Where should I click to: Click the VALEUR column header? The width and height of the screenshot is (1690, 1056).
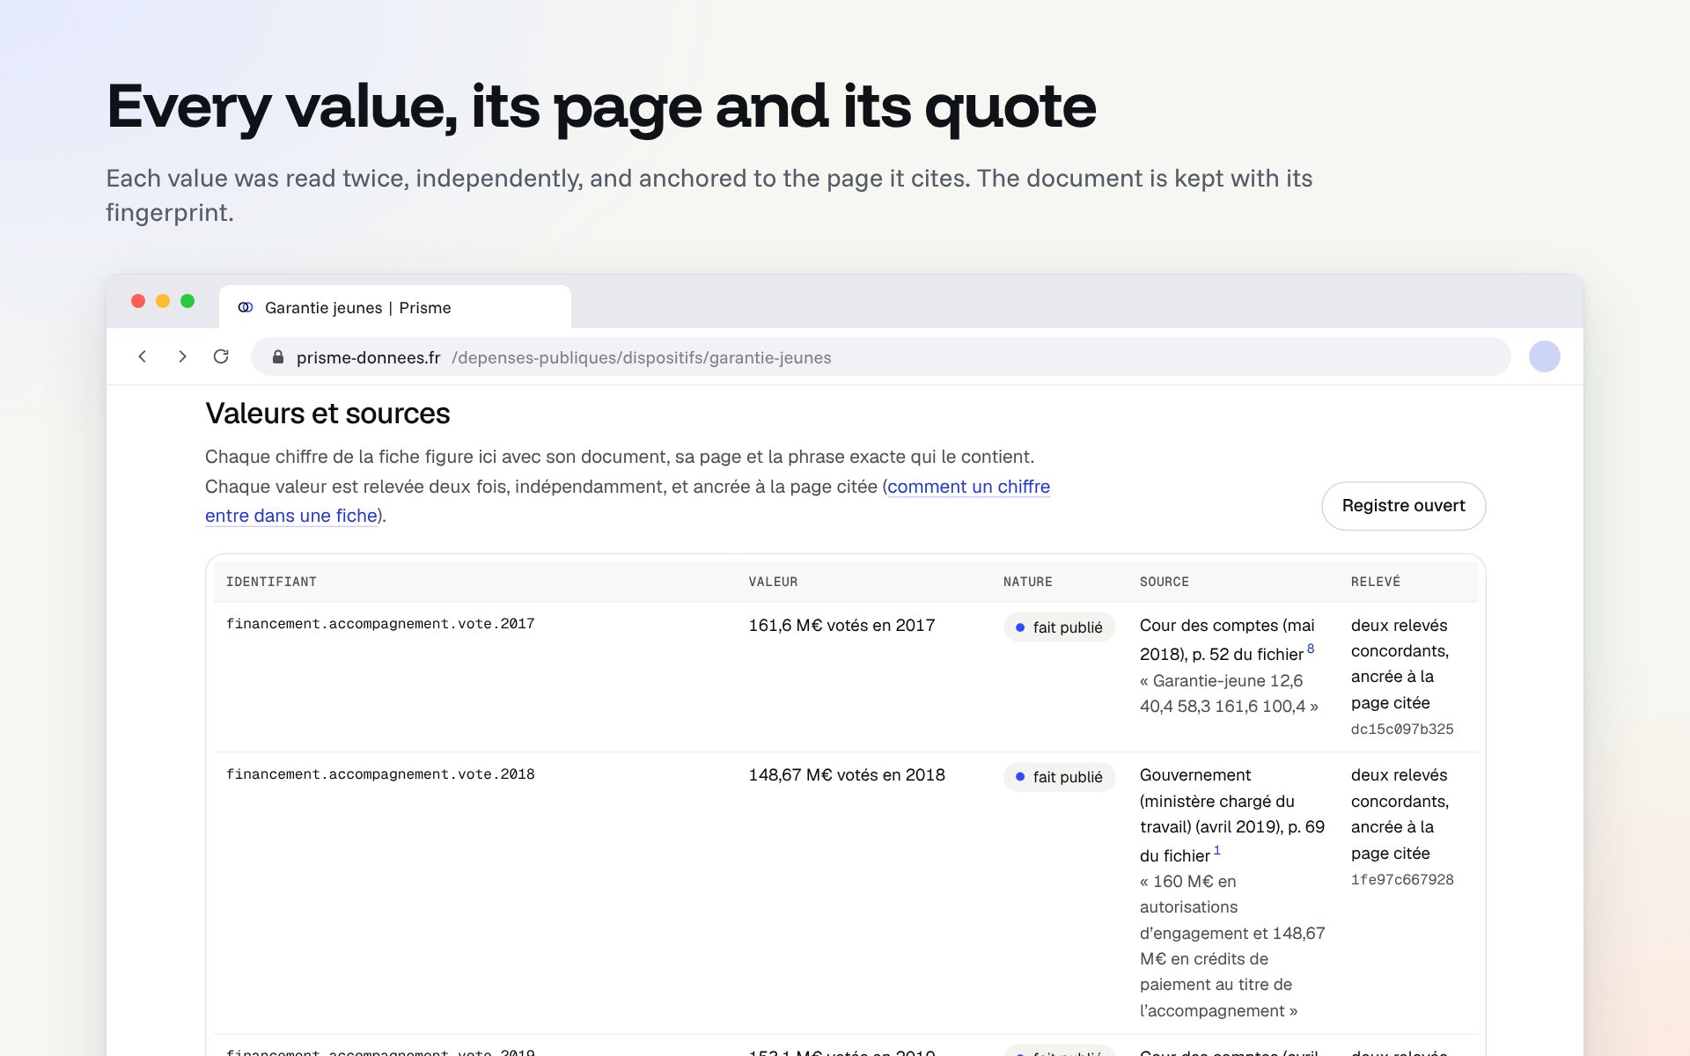(773, 582)
